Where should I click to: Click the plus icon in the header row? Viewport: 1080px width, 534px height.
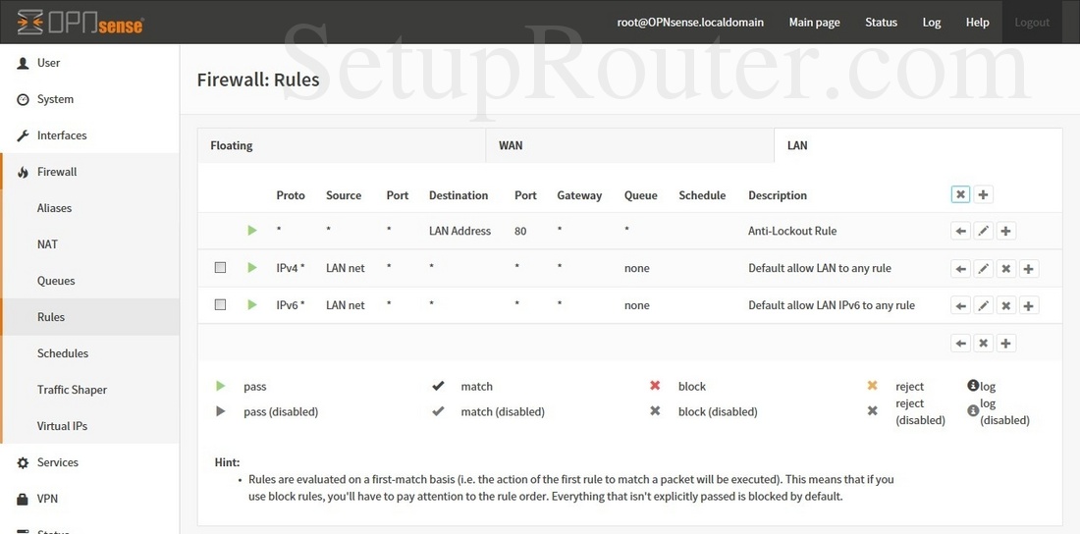pos(984,194)
